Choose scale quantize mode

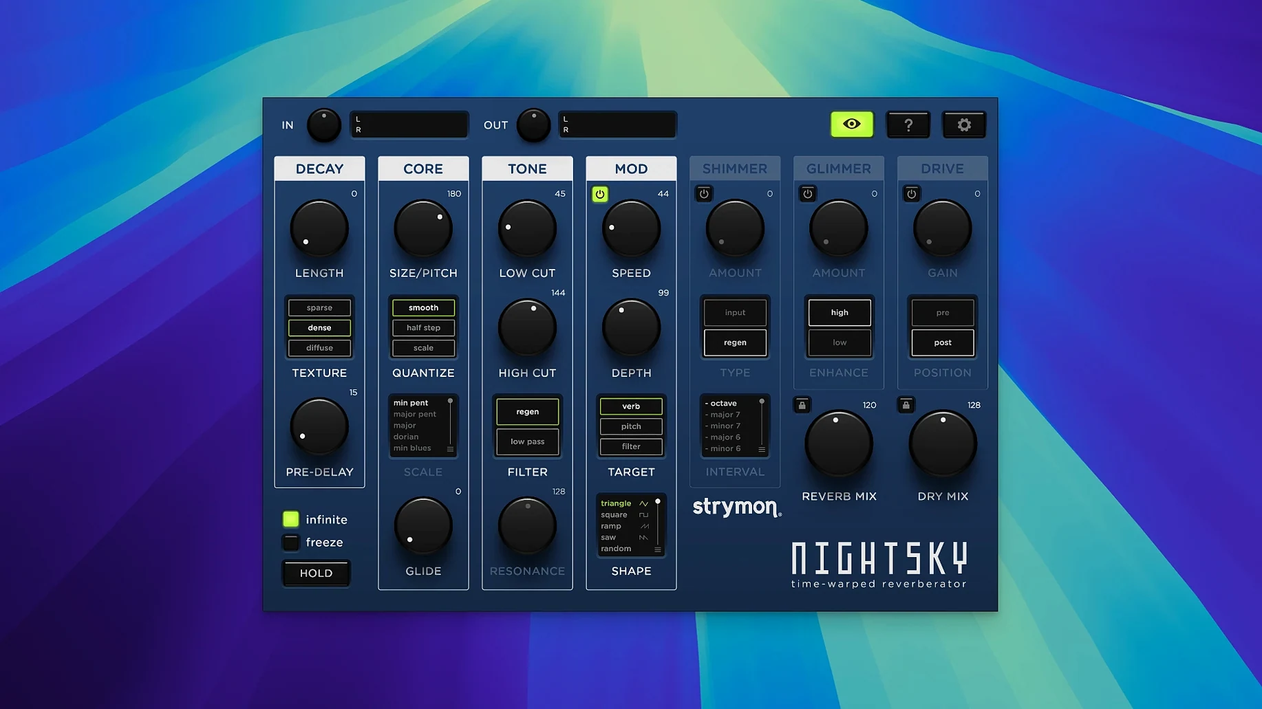tap(423, 348)
